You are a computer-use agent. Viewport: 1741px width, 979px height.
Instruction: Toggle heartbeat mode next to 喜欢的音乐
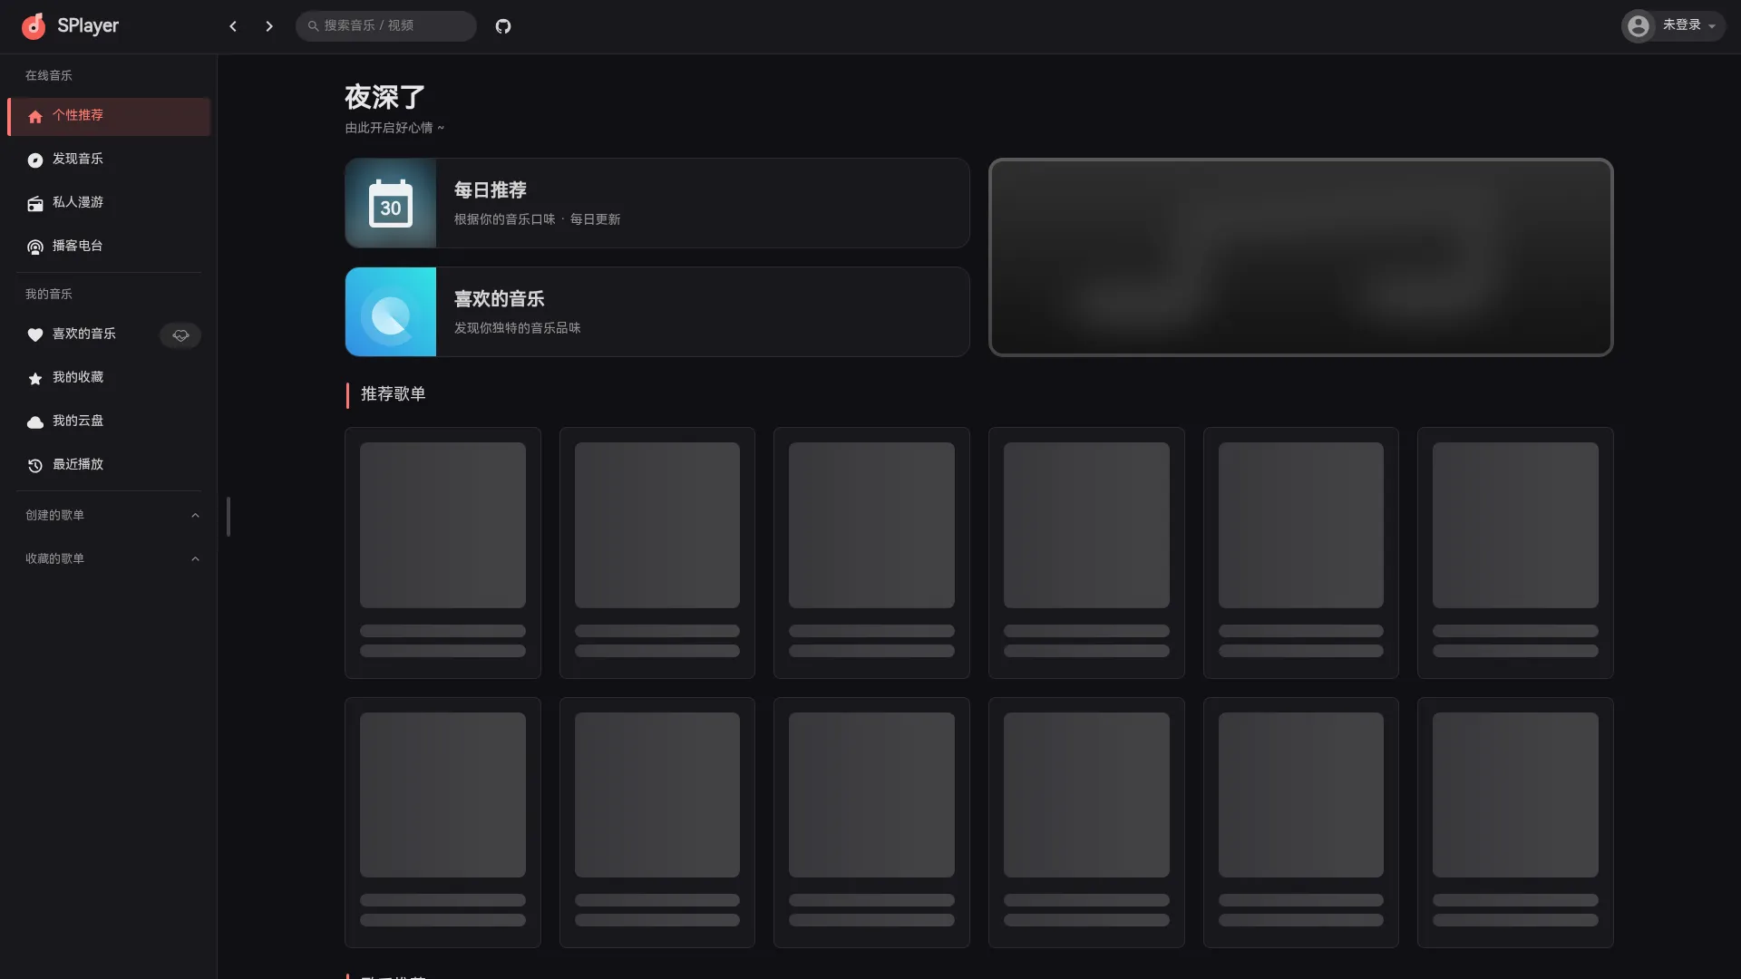click(x=180, y=335)
